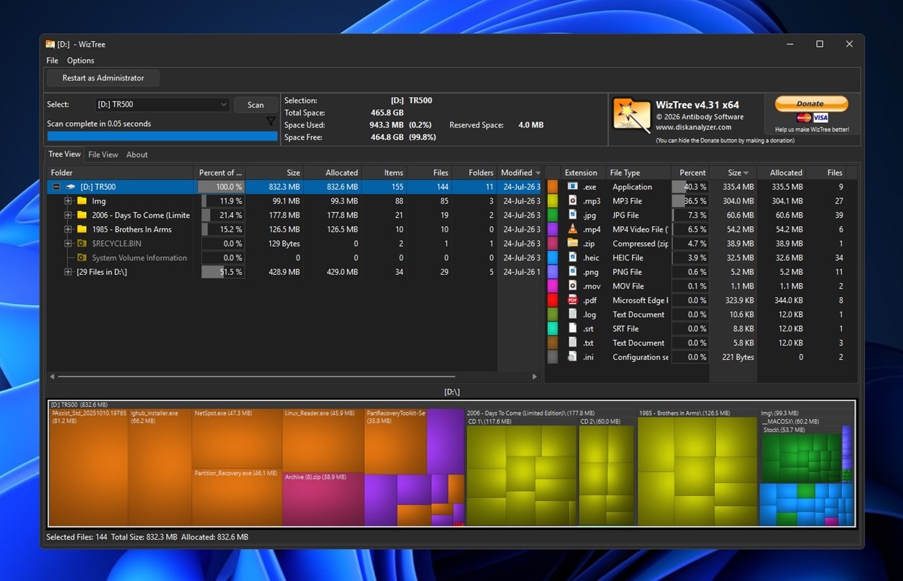This screenshot has width=903, height=581.
Task: Click the .png file type icon
Action: 572,272
